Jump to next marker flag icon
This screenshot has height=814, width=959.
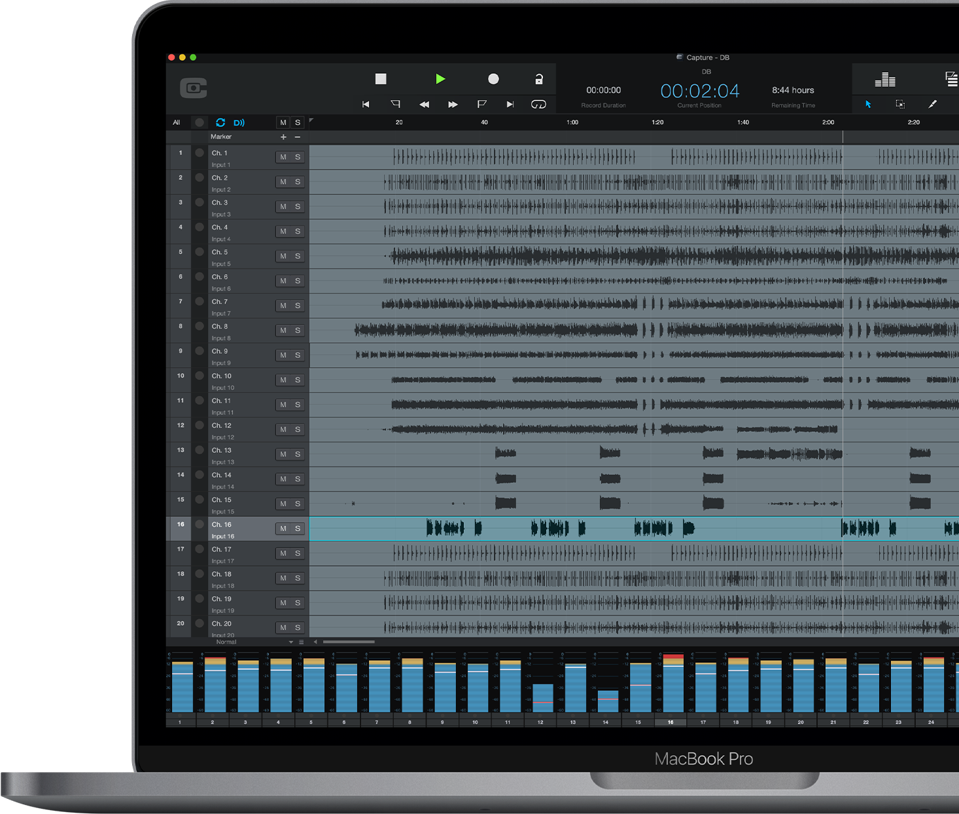(x=482, y=104)
